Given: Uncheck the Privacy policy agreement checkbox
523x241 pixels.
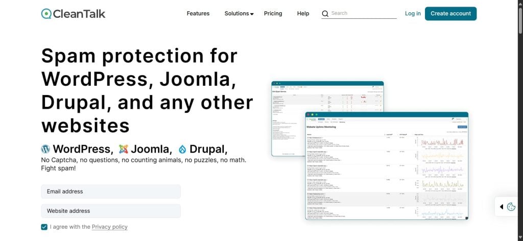Looking at the screenshot, I should pyautogui.click(x=44, y=227).
